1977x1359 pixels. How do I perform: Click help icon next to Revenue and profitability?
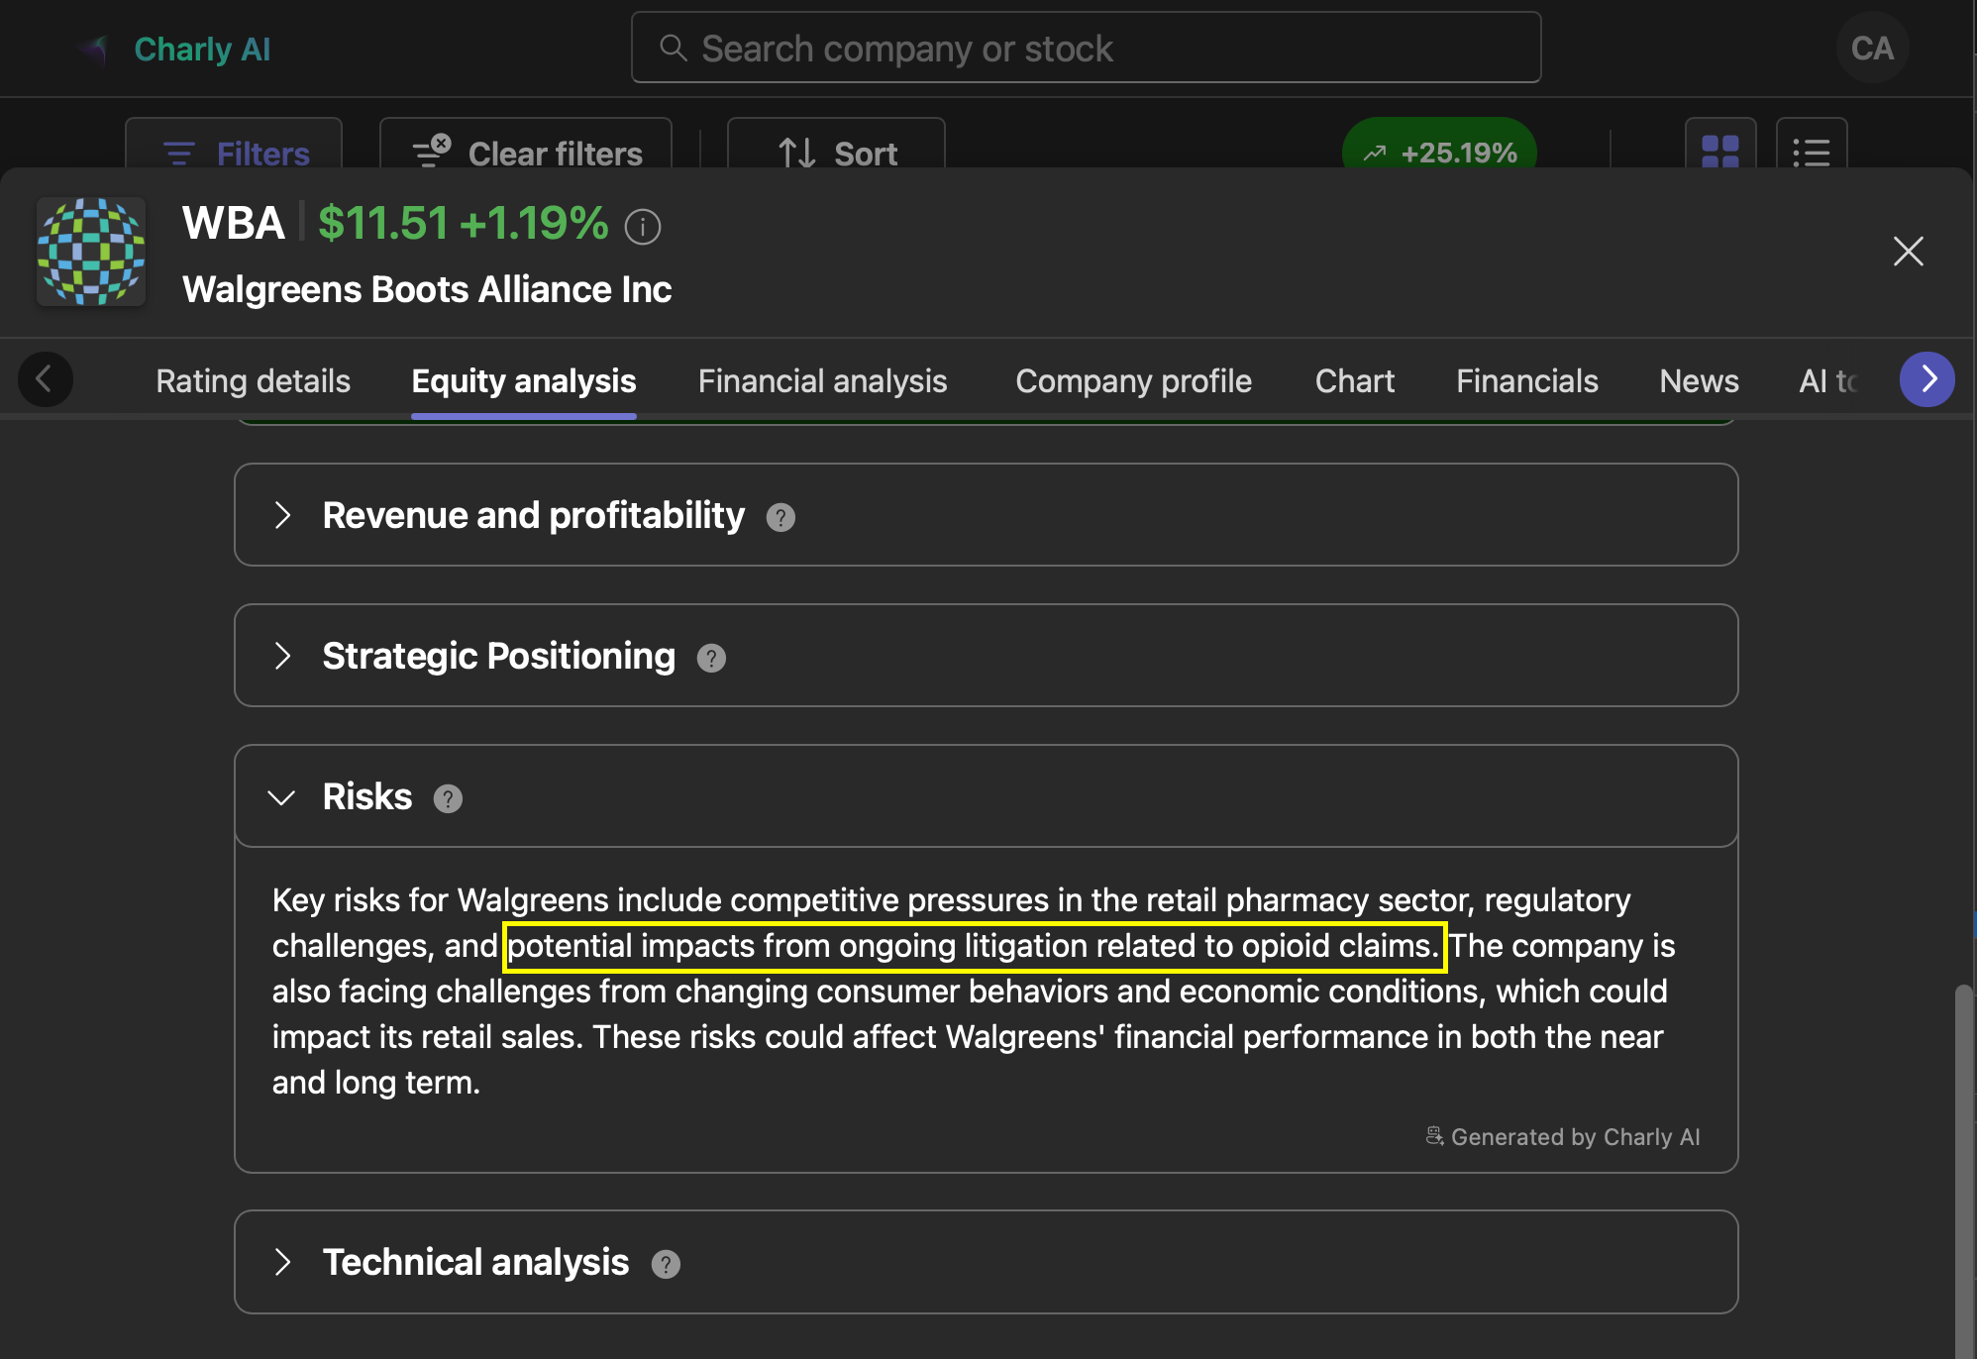(x=780, y=517)
